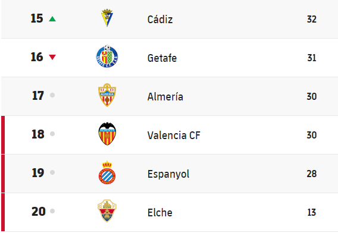Click the Valencia CF bat crest
338x233 pixels.
[x=107, y=134]
